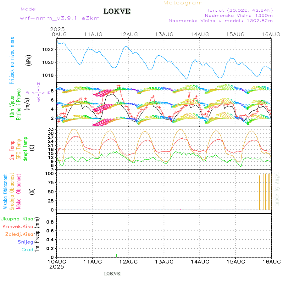Click the wind direction compass icon
The width and height of the screenshot is (283, 283).
[x=38, y=92]
